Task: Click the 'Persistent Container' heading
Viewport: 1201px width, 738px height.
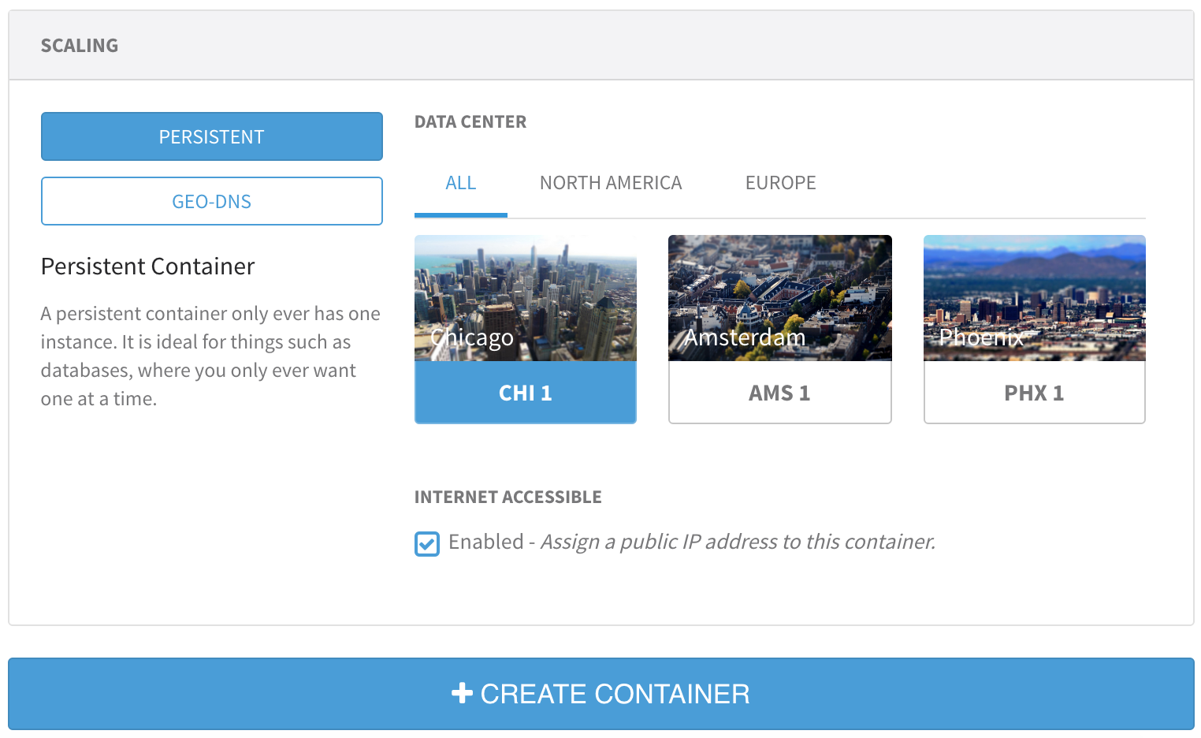Action: pos(148,266)
